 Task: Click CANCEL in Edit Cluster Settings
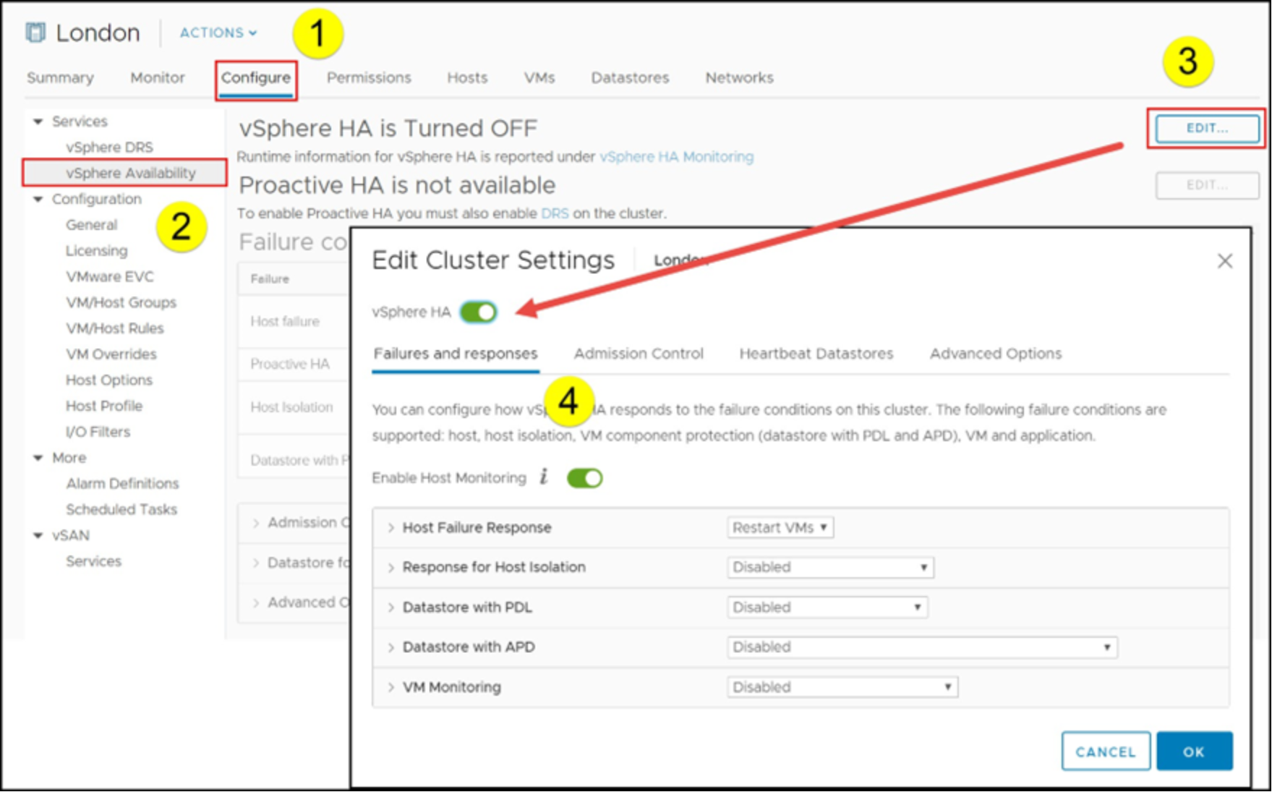[x=1106, y=751]
